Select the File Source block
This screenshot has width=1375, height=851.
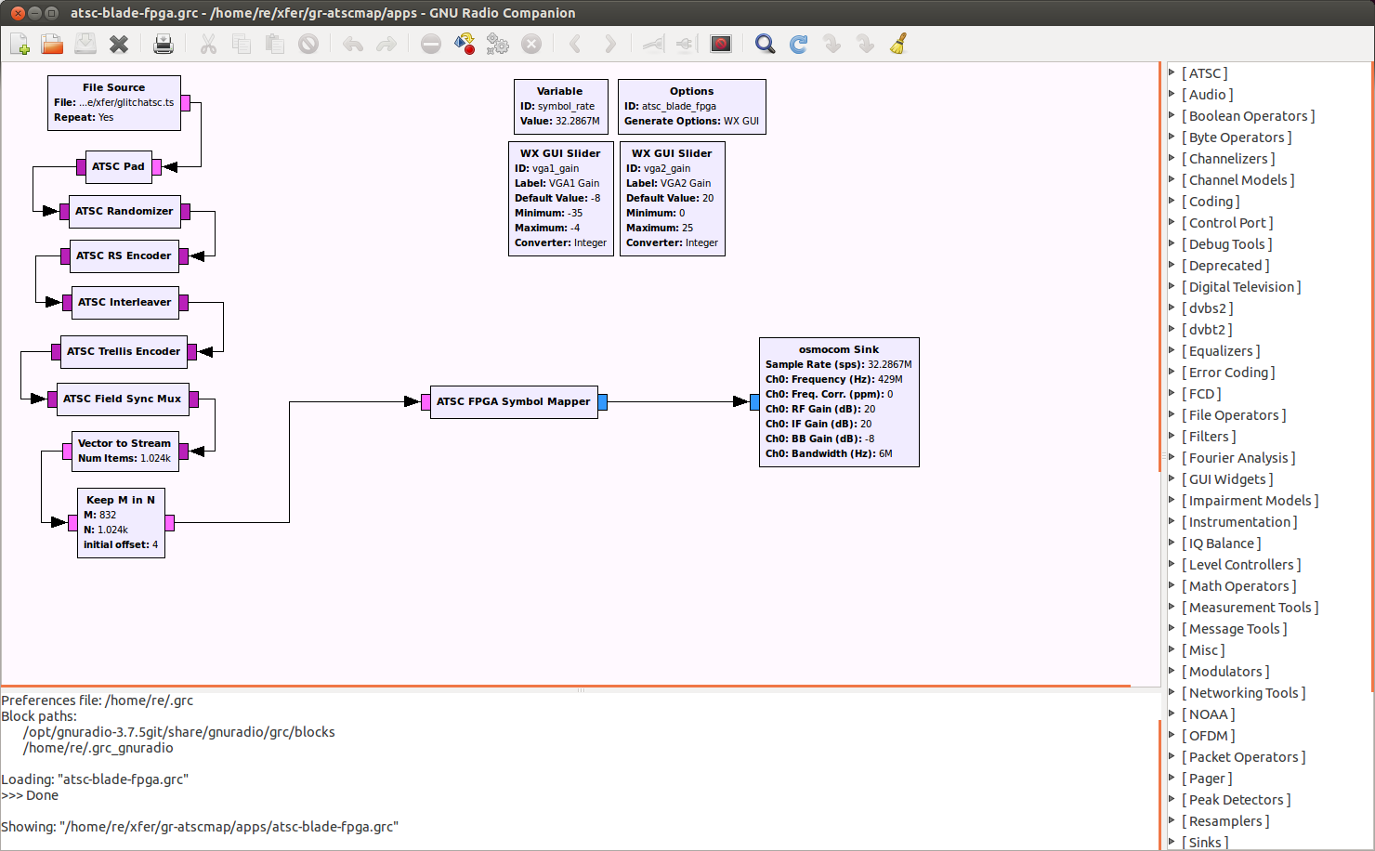[114, 103]
